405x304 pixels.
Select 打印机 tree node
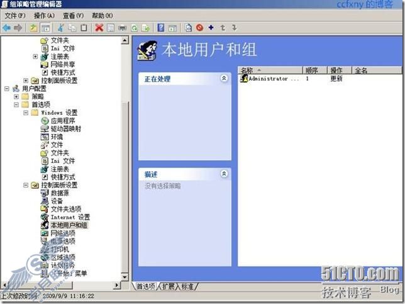[x=60, y=249]
